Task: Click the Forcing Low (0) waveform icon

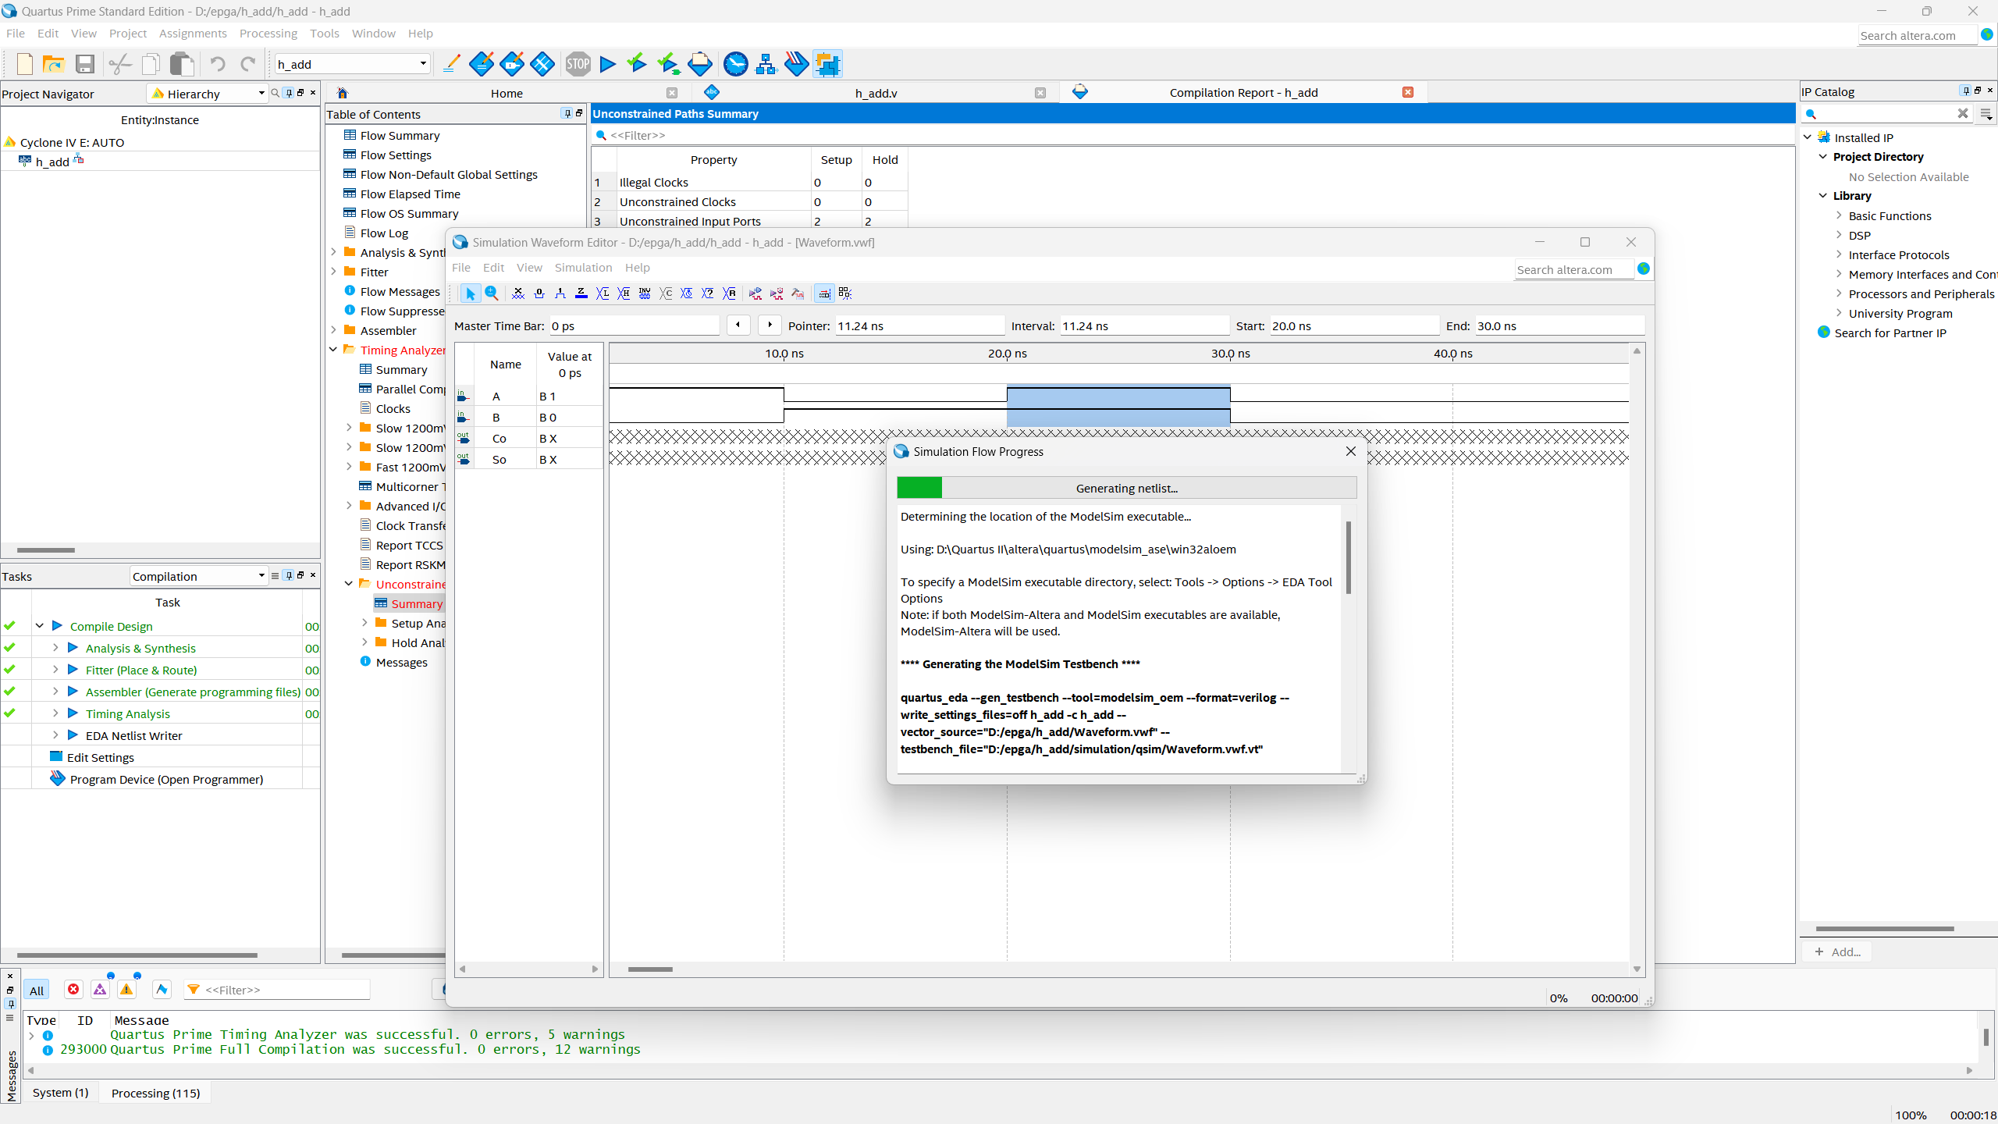Action: (539, 293)
